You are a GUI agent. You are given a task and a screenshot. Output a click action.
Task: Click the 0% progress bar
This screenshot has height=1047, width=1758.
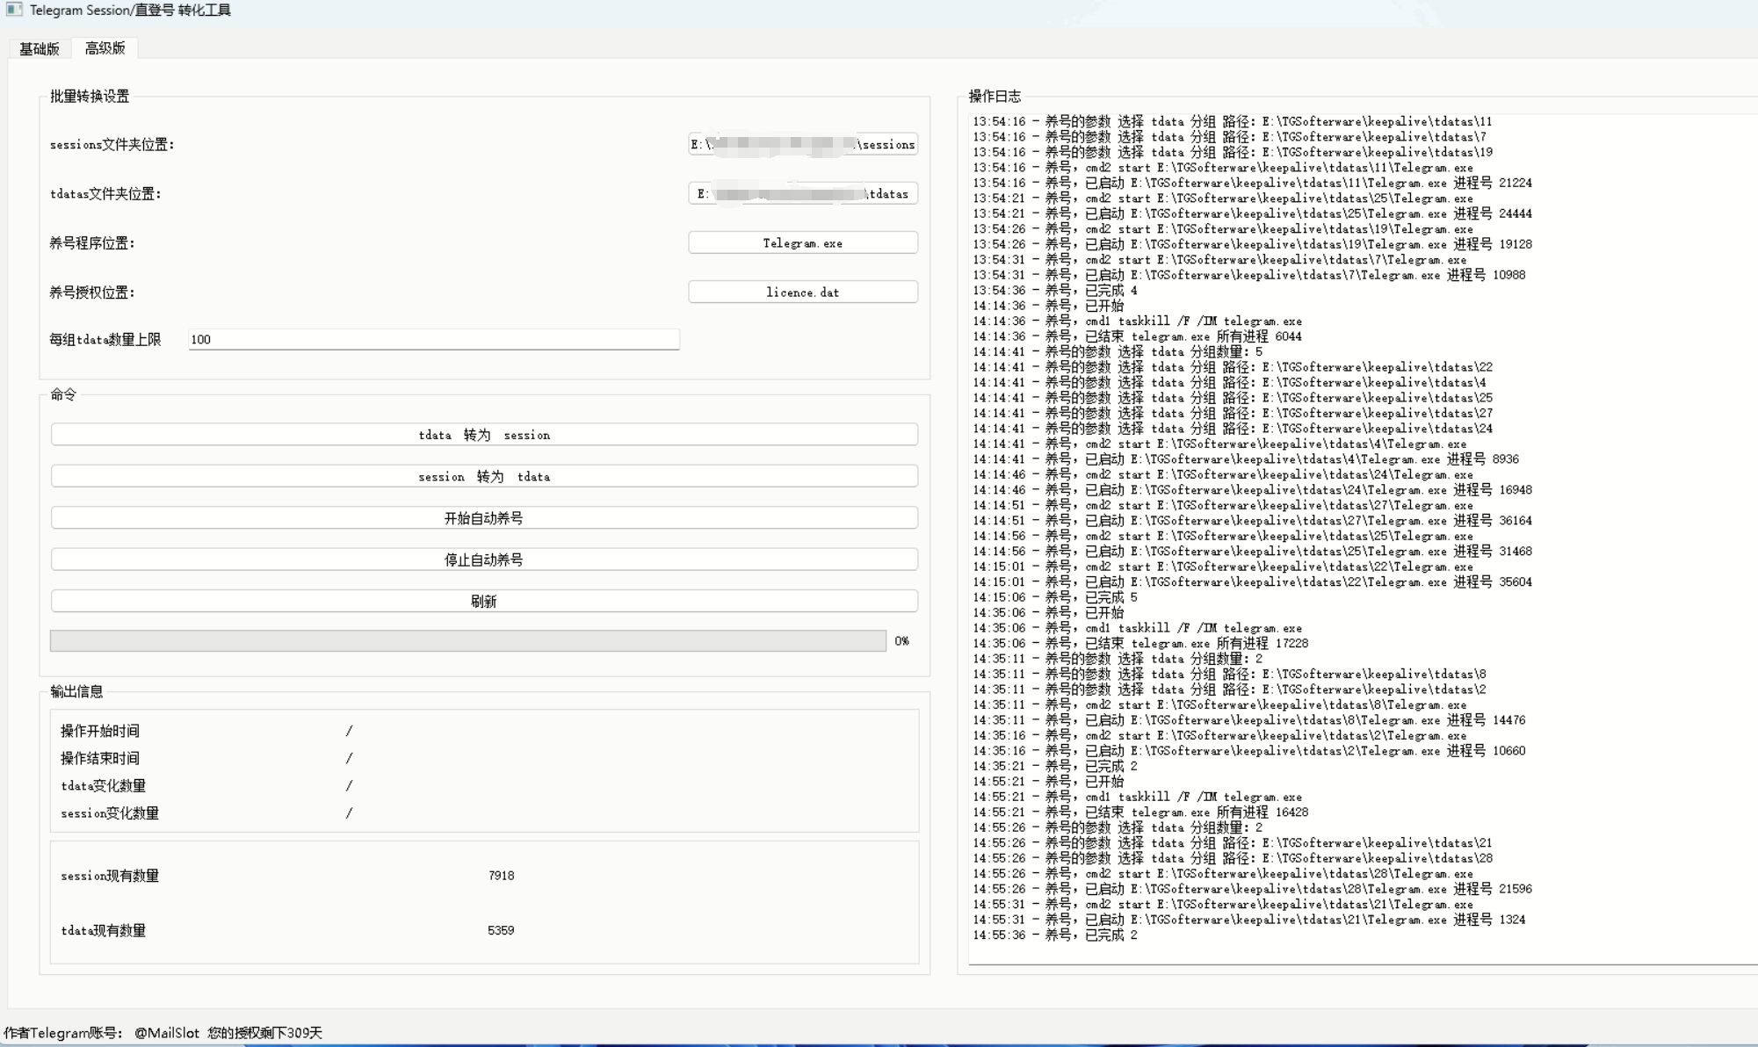[x=467, y=641]
